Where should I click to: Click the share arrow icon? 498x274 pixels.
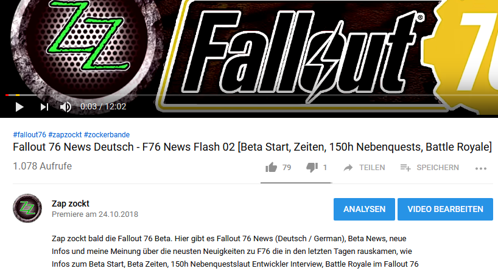click(x=348, y=168)
